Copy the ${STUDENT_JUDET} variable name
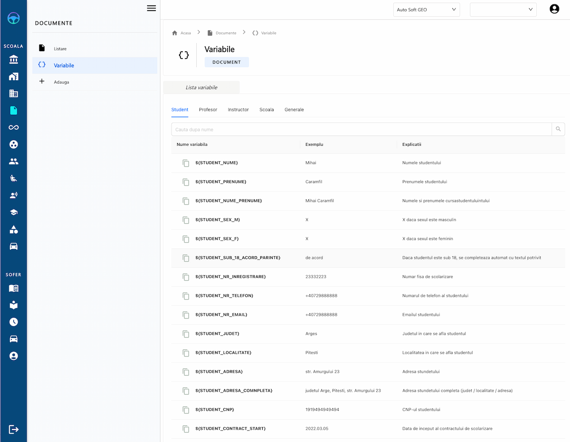The image size is (570, 442). tap(186, 334)
